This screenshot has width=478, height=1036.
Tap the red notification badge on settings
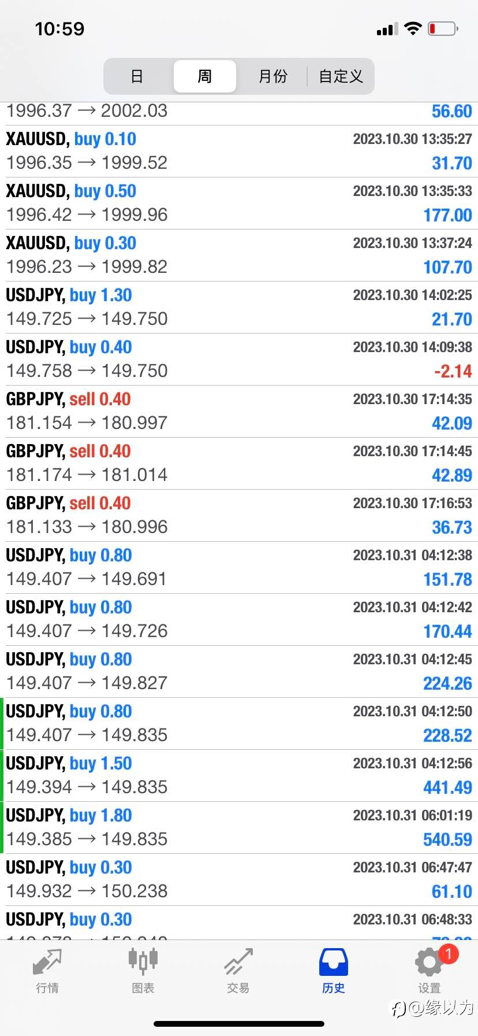pos(449,954)
